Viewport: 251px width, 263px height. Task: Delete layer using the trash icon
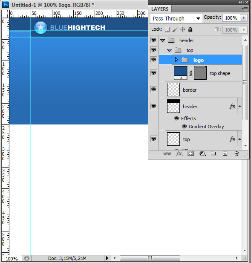[x=237, y=153]
